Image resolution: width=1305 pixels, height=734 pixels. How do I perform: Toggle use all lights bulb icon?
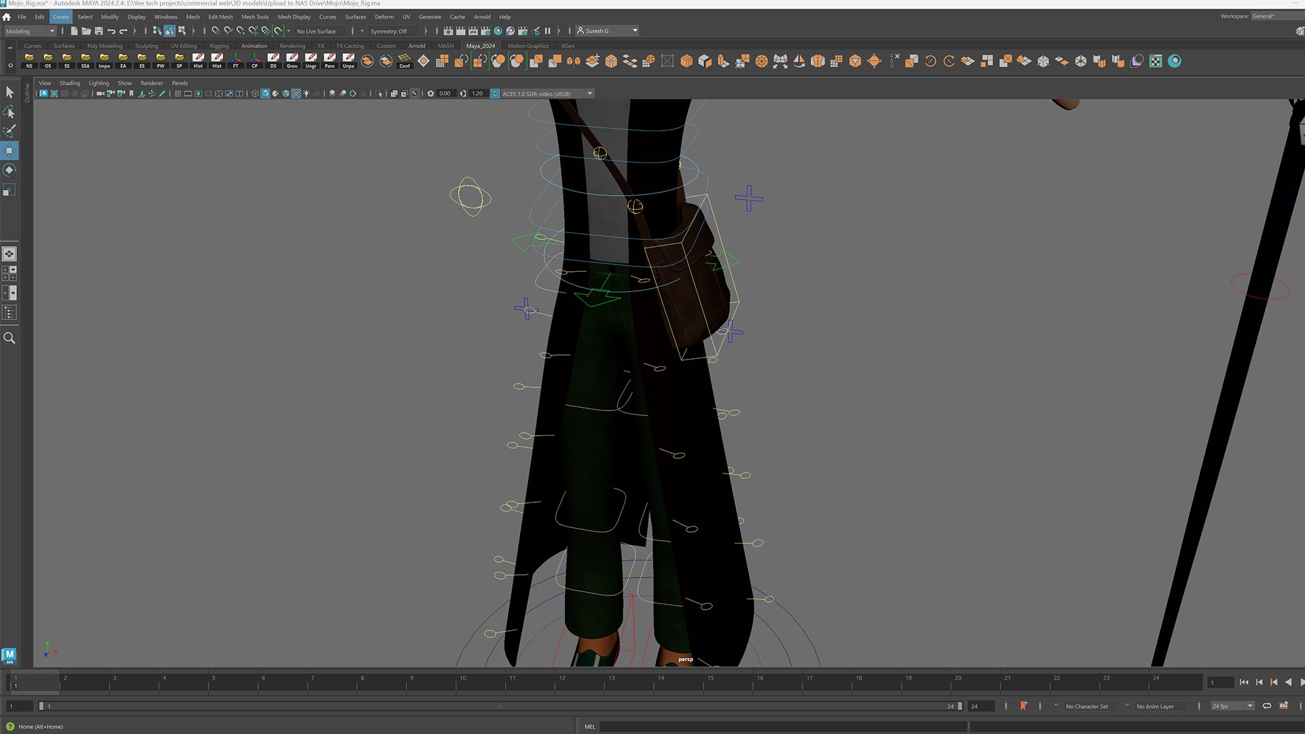click(307, 94)
